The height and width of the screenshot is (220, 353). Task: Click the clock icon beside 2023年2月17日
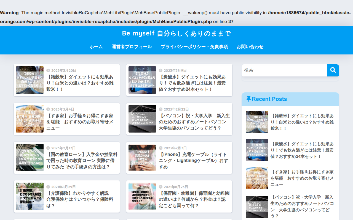pos(48,148)
